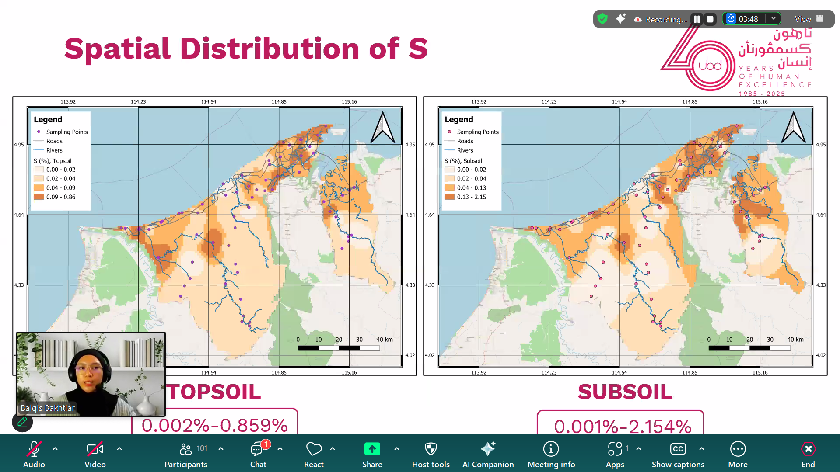
Task: Open Meeting info
Action: 551,454
